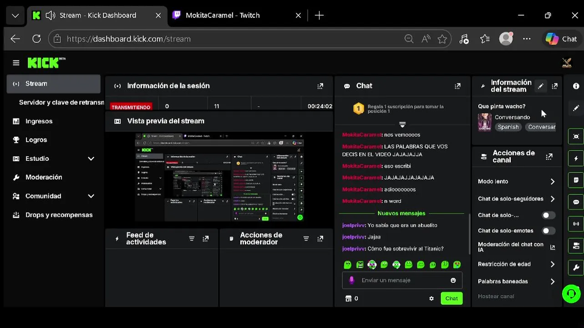Open the Restricción de edad options arrow
584x328 pixels.
tap(553, 264)
